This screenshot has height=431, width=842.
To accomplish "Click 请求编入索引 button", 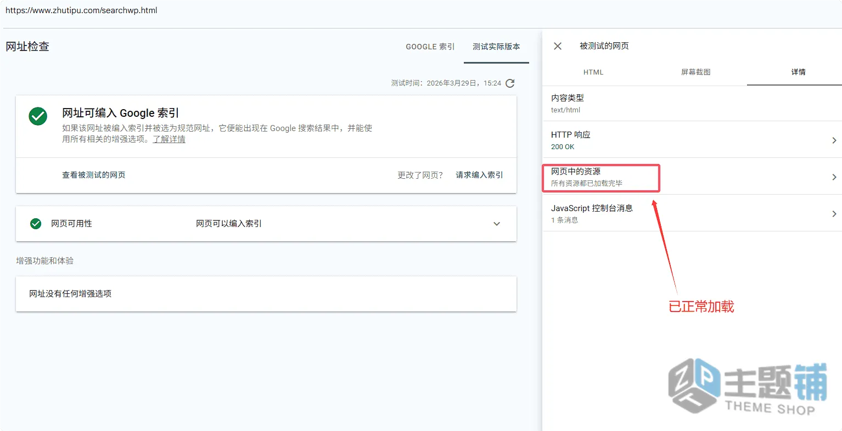I will click(x=479, y=175).
